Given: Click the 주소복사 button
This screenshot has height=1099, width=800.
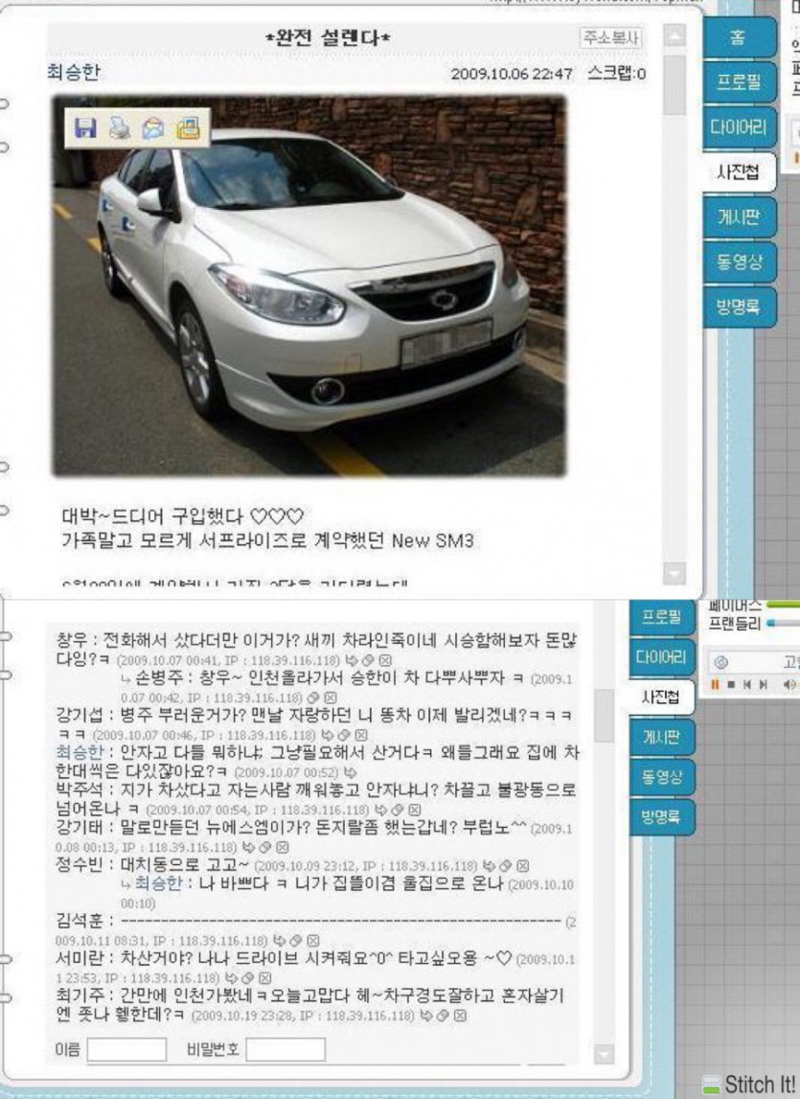Looking at the screenshot, I should click(610, 38).
